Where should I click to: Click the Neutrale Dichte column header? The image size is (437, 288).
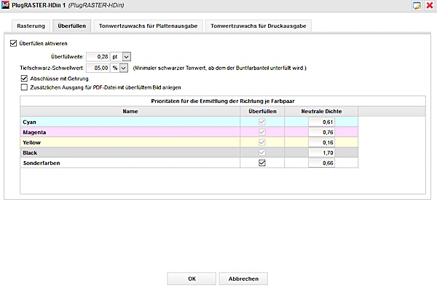point(321,112)
